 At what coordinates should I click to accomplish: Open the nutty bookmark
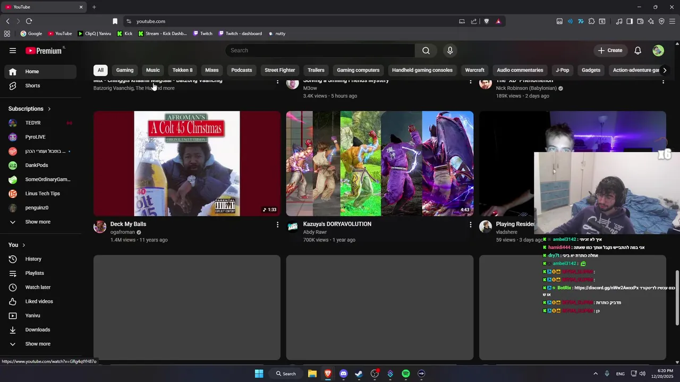point(277,33)
